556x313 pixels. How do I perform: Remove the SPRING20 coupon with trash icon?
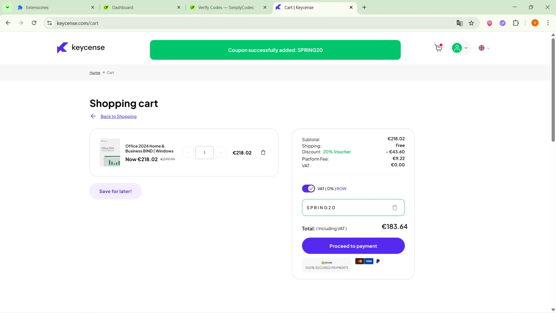pyautogui.click(x=395, y=208)
